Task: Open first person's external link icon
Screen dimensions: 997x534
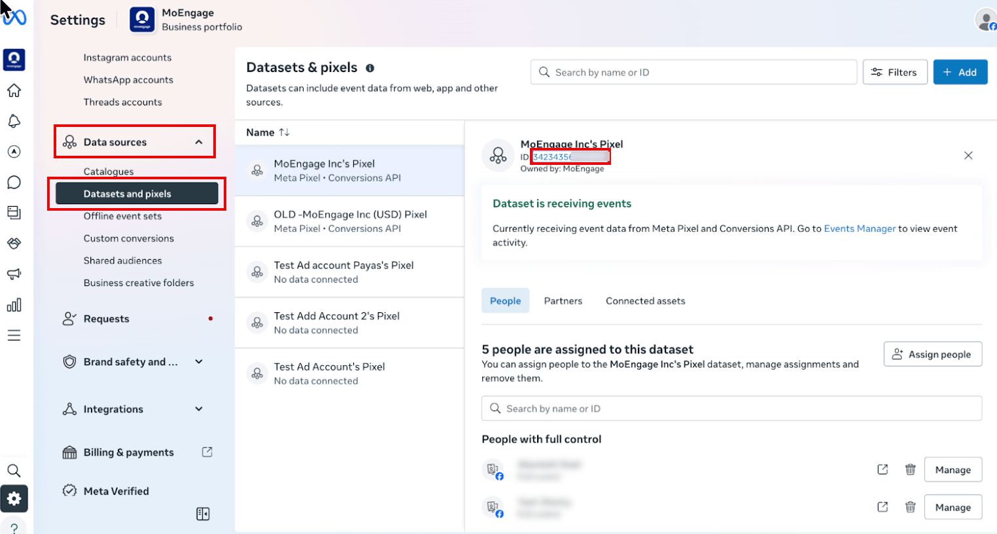Action: pos(883,469)
